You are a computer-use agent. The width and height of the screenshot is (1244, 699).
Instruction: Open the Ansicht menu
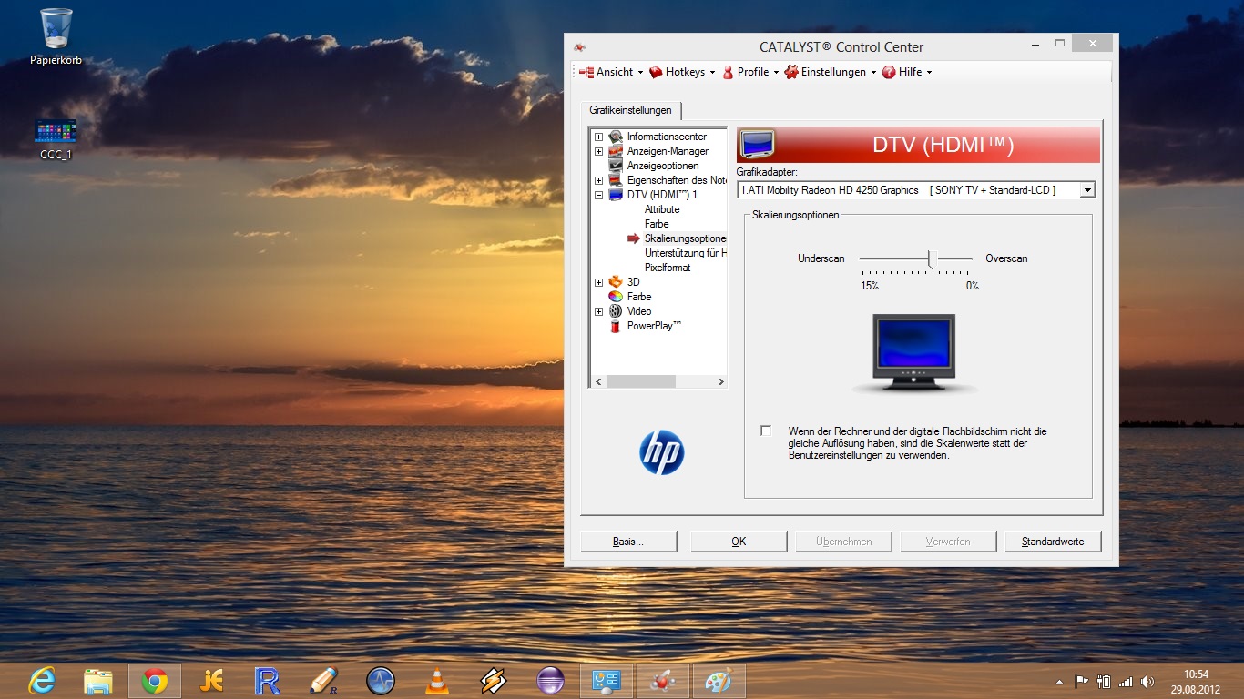(611, 72)
